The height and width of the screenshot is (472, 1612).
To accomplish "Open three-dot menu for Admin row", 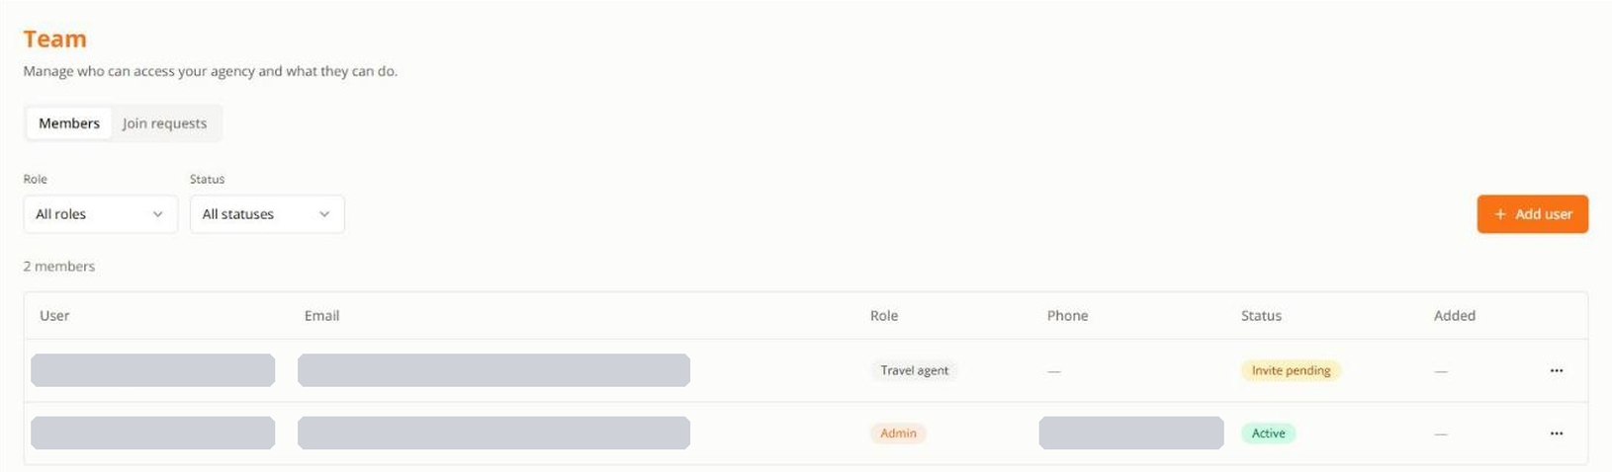I will point(1556,433).
